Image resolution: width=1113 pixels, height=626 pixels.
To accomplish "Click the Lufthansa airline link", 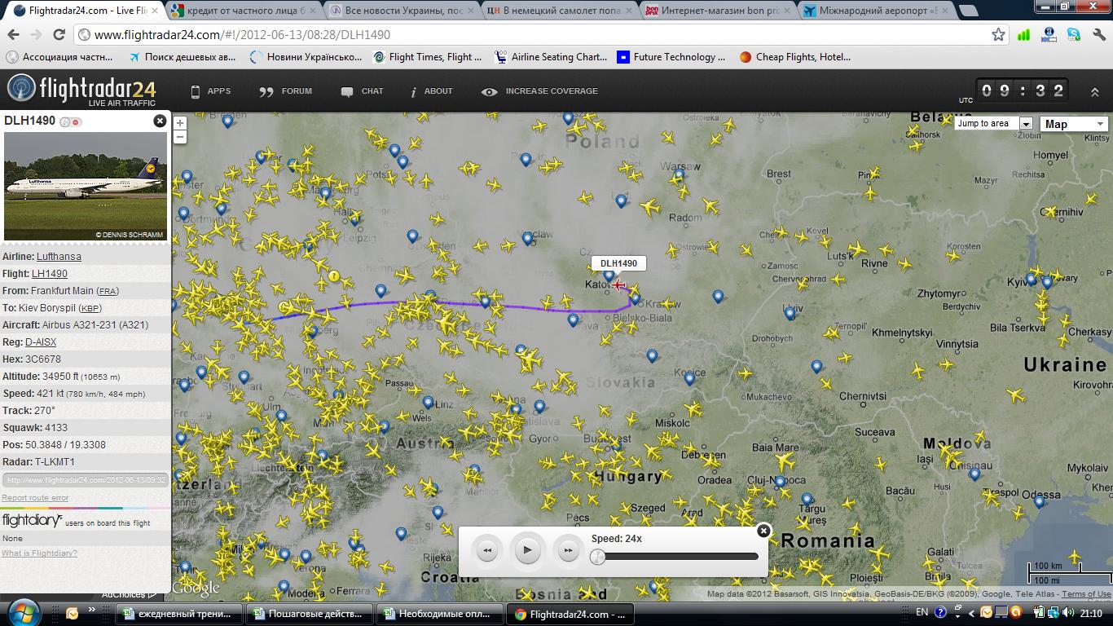I will click(59, 257).
